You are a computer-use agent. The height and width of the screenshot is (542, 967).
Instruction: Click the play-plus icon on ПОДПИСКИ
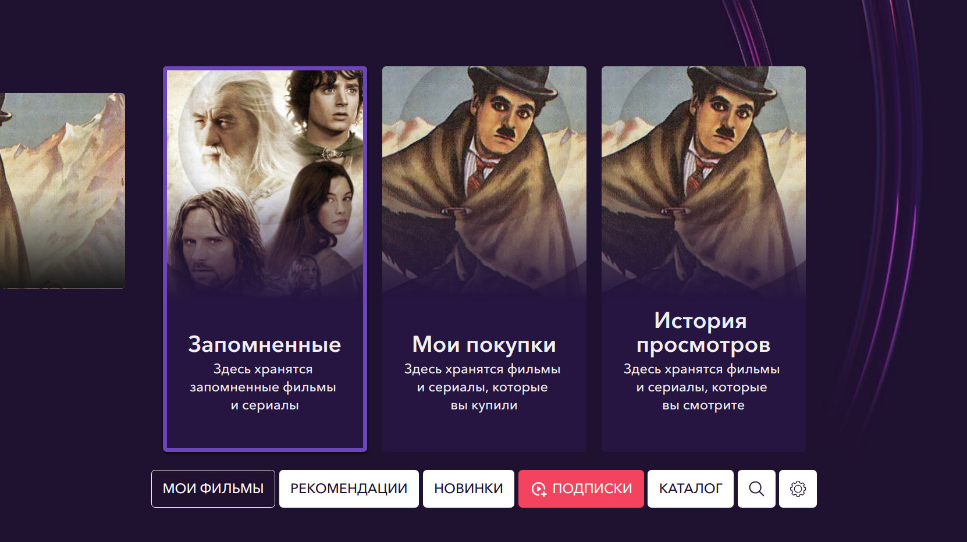539,489
